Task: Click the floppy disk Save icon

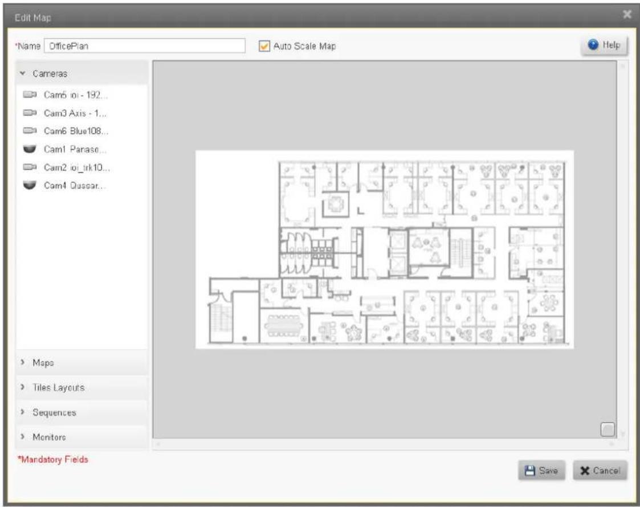Action: [x=530, y=471]
